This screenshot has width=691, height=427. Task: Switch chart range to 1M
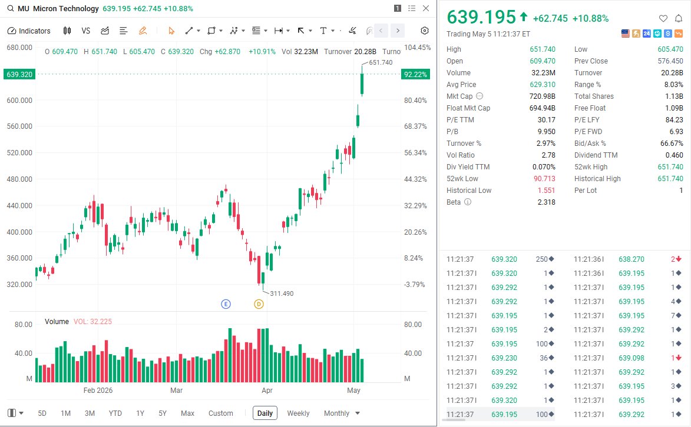65,413
